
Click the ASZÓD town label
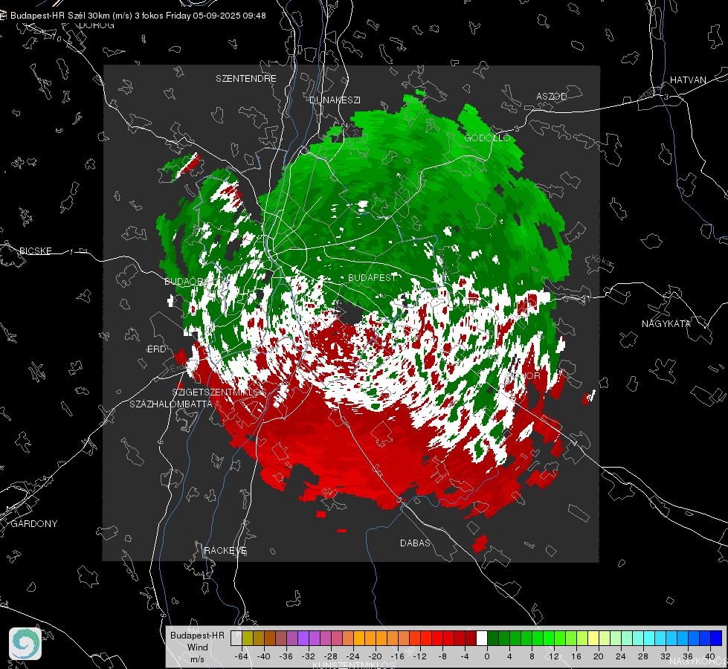[552, 96]
